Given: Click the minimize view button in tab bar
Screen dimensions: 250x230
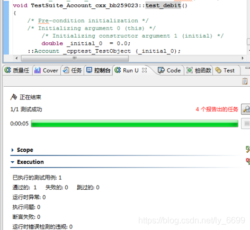Looking at the screenshot, I should 248,68.
